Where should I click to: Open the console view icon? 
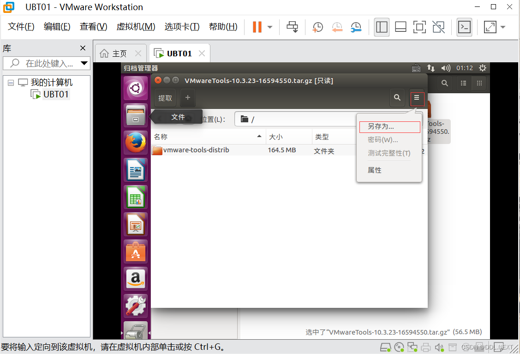(464, 27)
